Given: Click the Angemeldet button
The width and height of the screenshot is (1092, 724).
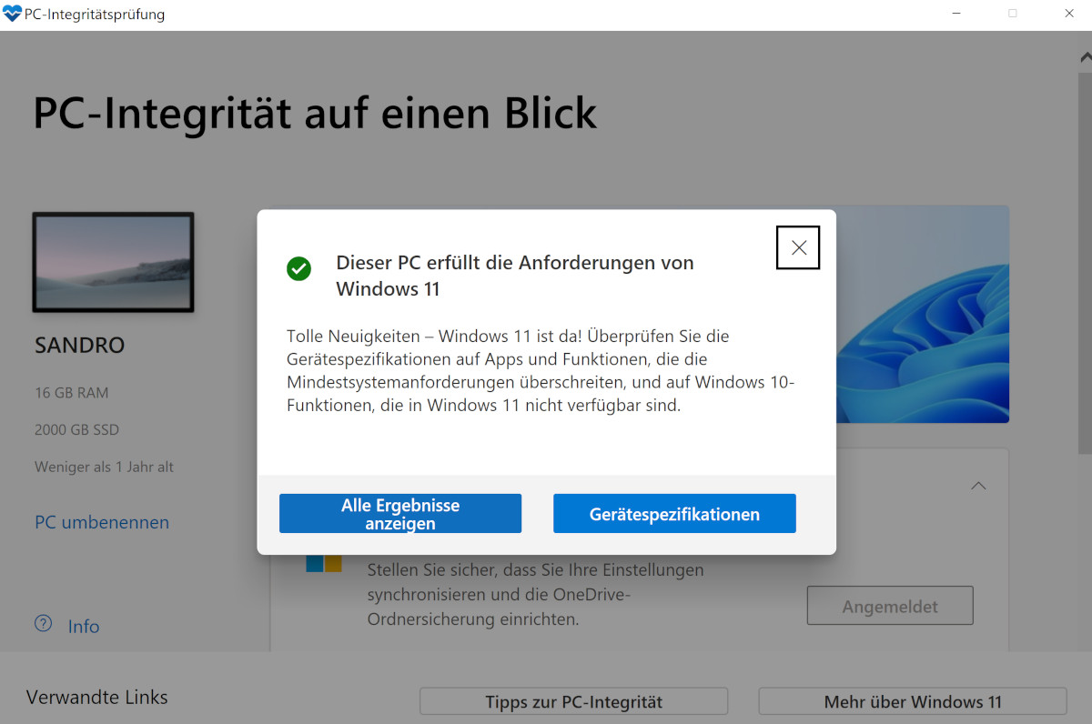Looking at the screenshot, I should click(x=890, y=606).
